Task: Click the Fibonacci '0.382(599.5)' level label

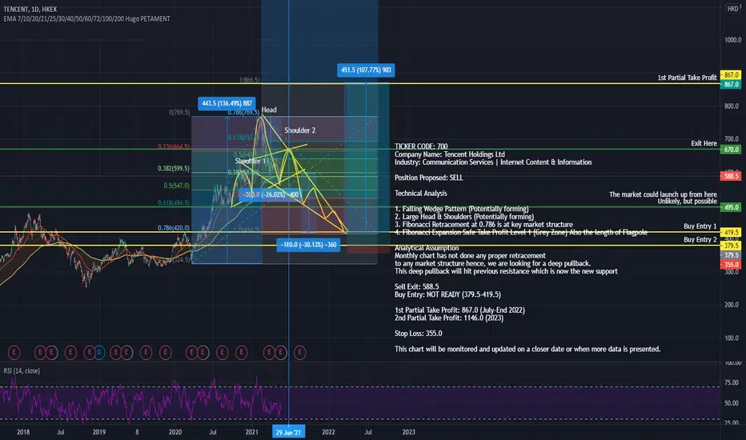Action: (173, 168)
